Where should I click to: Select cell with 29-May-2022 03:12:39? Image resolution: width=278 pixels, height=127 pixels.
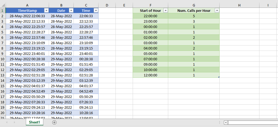27,80
